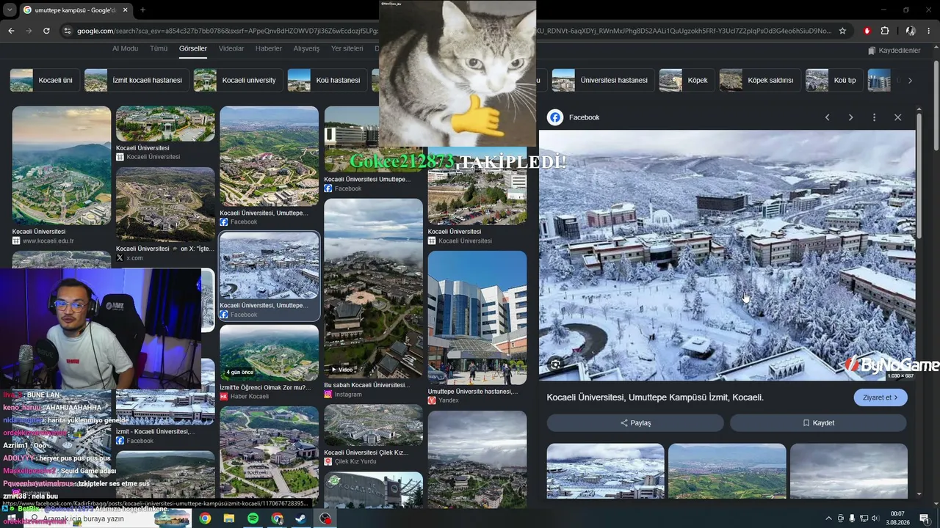Share the image with Paylaş
The width and height of the screenshot is (940, 528).
(x=635, y=423)
